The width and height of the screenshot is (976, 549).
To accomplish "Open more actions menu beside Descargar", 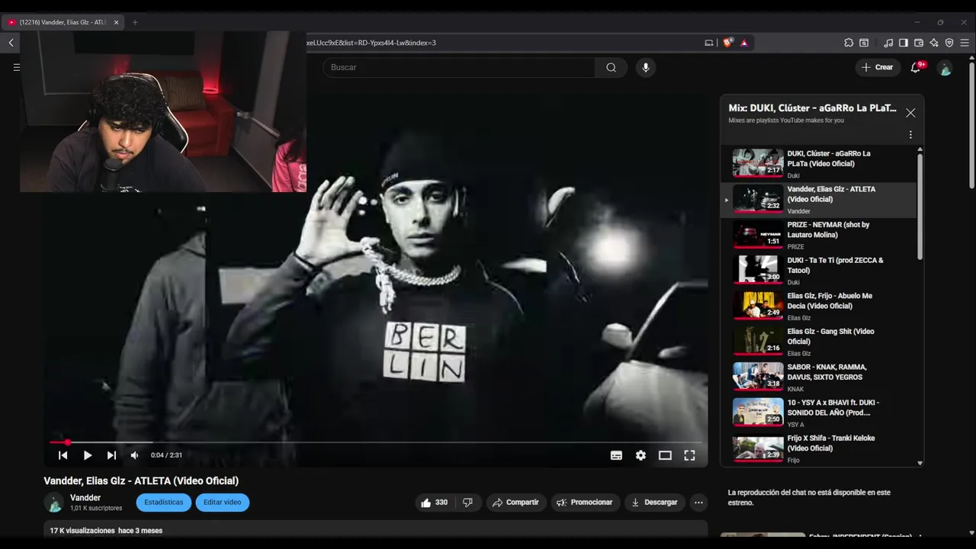I will click(x=698, y=502).
